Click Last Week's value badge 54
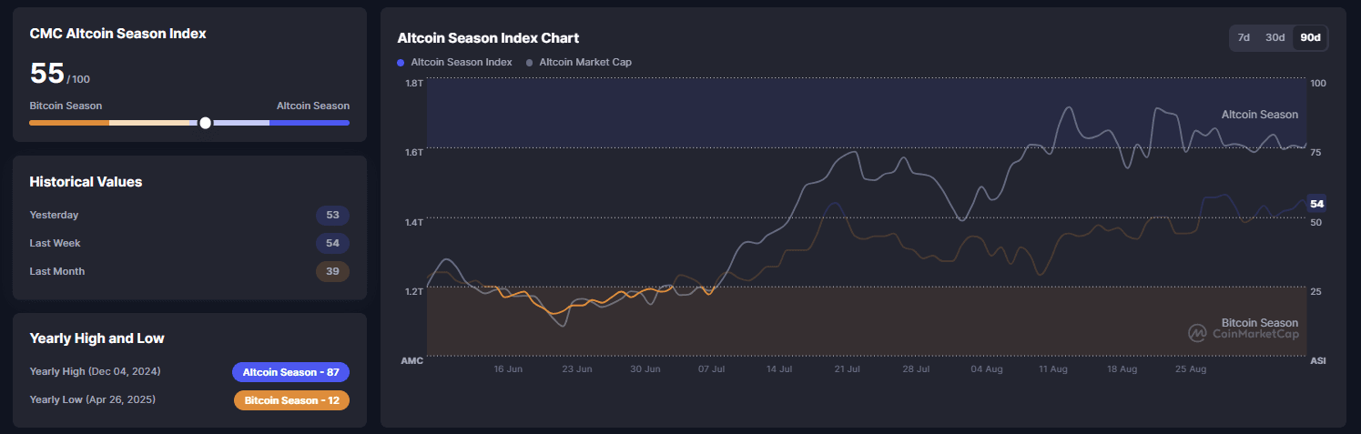This screenshot has width=1361, height=434. tap(332, 243)
